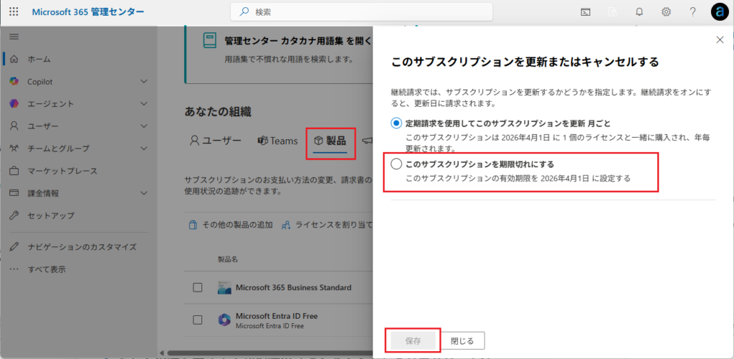Switch to the Teams tab

[x=277, y=140]
